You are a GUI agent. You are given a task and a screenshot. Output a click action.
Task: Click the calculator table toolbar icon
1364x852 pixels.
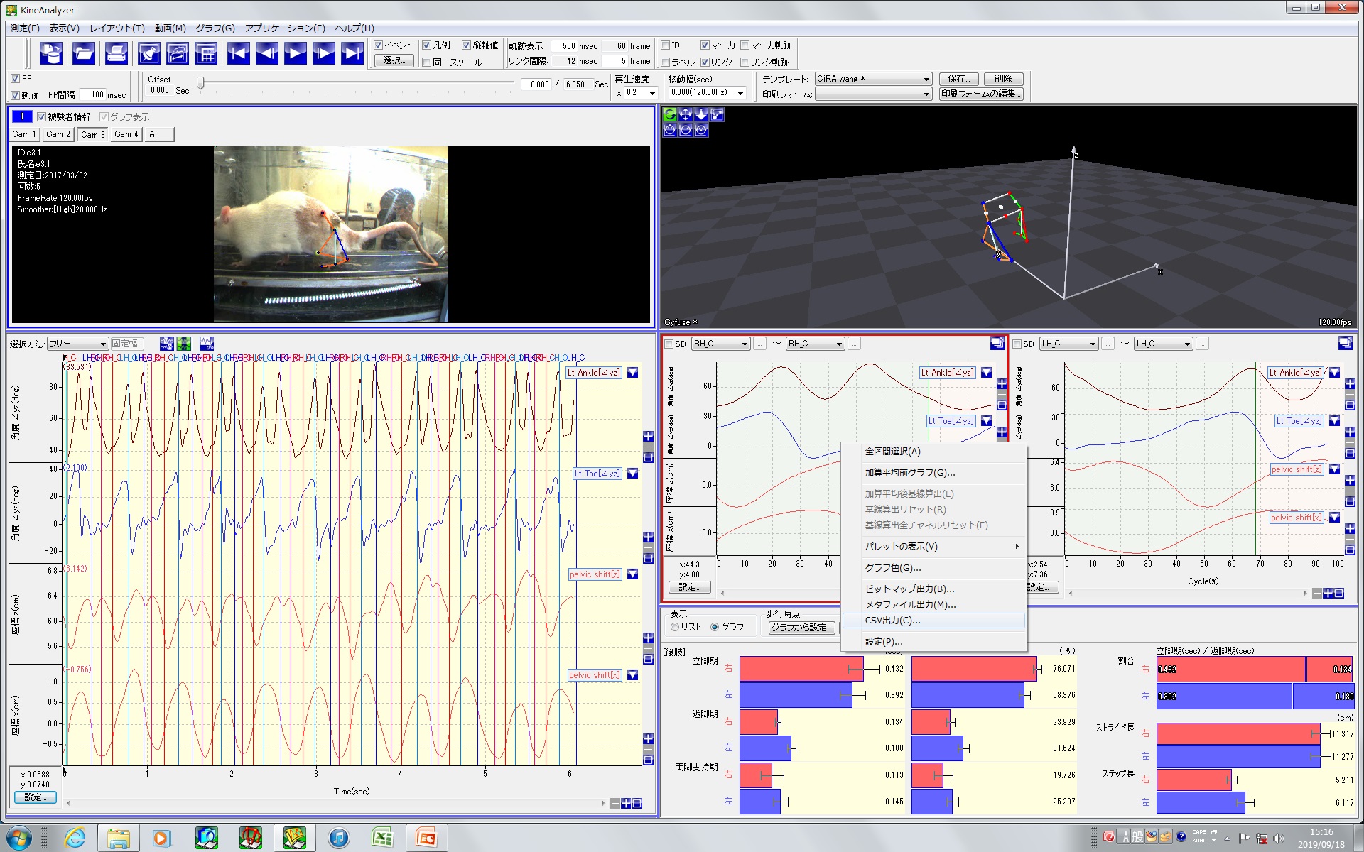pos(206,53)
